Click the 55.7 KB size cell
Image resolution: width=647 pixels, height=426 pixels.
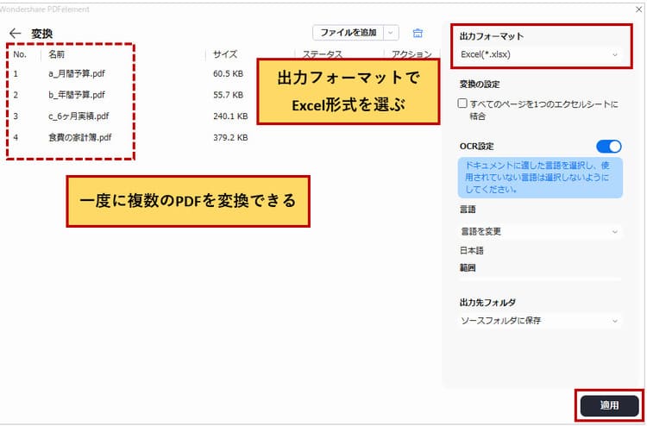pos(229,95)
